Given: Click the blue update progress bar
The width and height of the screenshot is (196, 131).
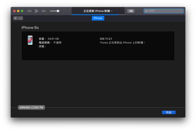Looking at the screenshot, I should (95, 15).
